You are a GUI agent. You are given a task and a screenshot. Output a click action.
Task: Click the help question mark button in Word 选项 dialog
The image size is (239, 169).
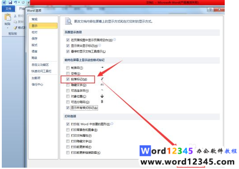(x=210, y=10)
